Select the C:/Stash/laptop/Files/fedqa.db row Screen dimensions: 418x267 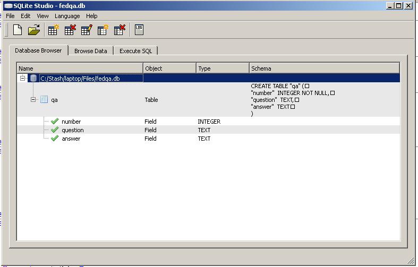208,78
